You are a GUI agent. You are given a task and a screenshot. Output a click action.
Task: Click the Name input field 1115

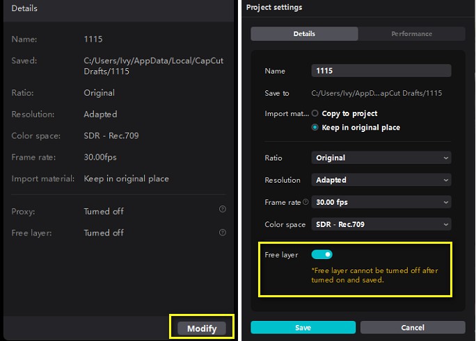(x=381, y=71)
